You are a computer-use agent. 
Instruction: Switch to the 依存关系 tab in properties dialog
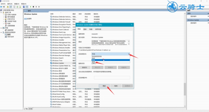point(98,29)
